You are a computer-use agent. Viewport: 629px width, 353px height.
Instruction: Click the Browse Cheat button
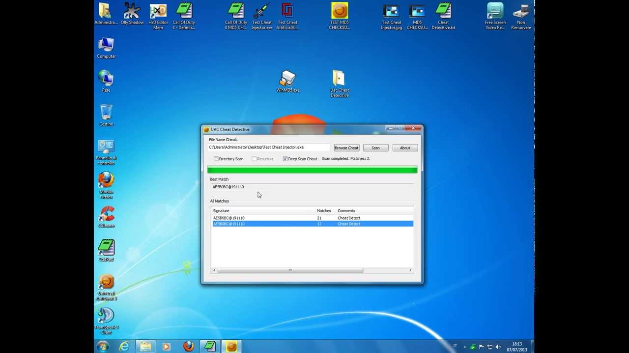[346, 148]
